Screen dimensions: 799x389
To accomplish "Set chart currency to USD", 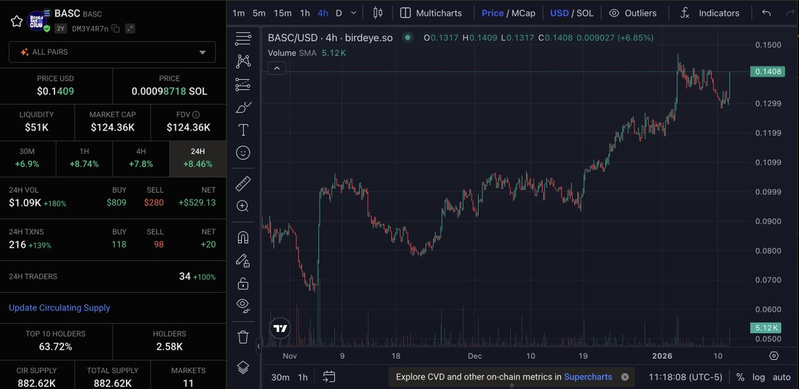I will [x=559, y=13].
